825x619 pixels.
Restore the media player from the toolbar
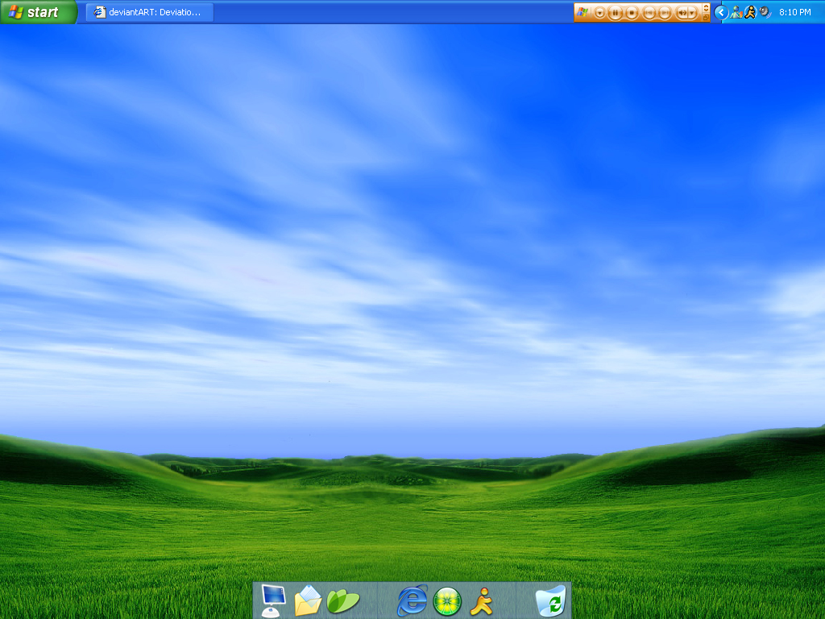(x=706, y=18)
